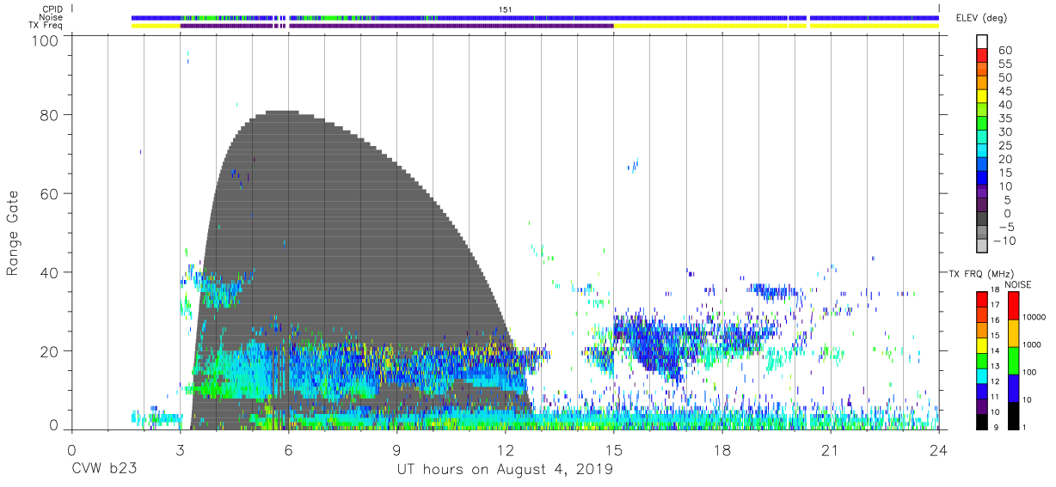Select the white top swatch of the ELEV color bar
The width and height of the screenshot is (1056, 487).
[x=983, y=43]
